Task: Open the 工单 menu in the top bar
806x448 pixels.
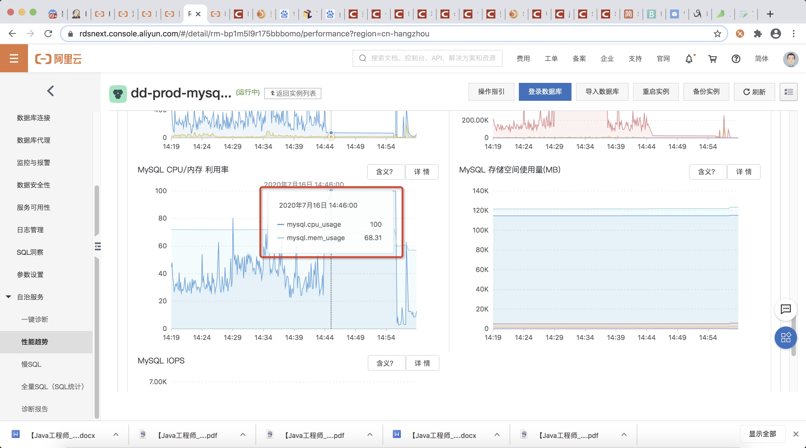Action: tap(551, 59)
